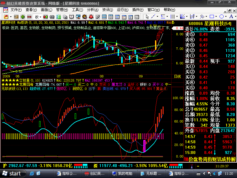The image size is (237, 178).
Task: Expand the arrow beside the open folder icon
Action: tap(11, 17)
